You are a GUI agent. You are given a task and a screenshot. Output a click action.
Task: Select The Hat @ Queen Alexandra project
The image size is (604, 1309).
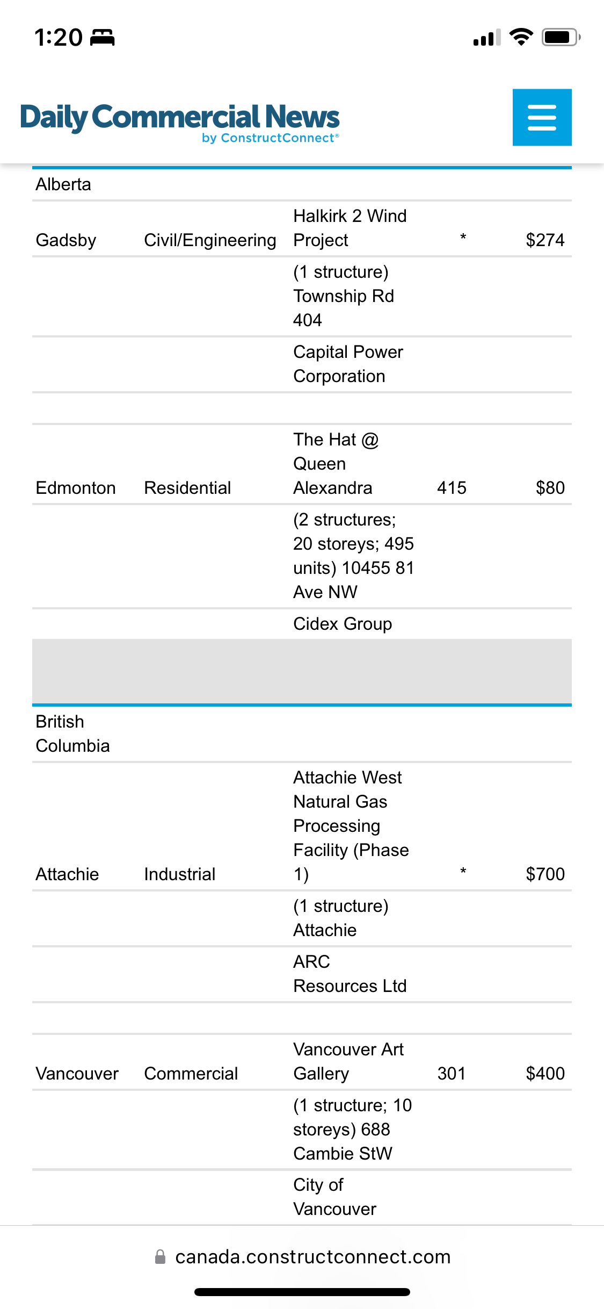[336, 463]
